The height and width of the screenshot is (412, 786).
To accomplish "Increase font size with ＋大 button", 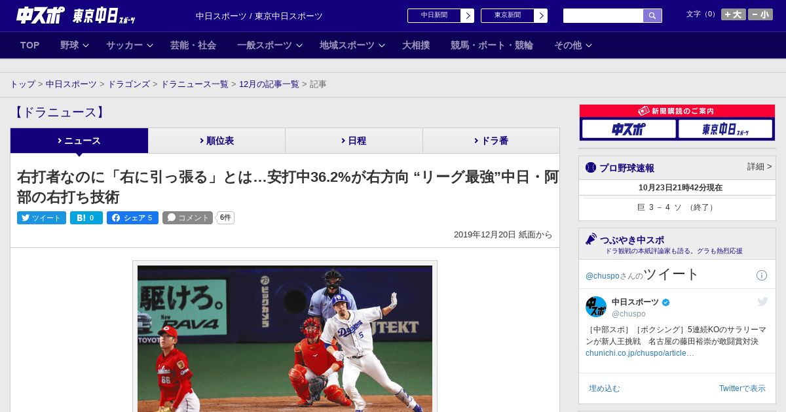I will click(x=733, y=14).
